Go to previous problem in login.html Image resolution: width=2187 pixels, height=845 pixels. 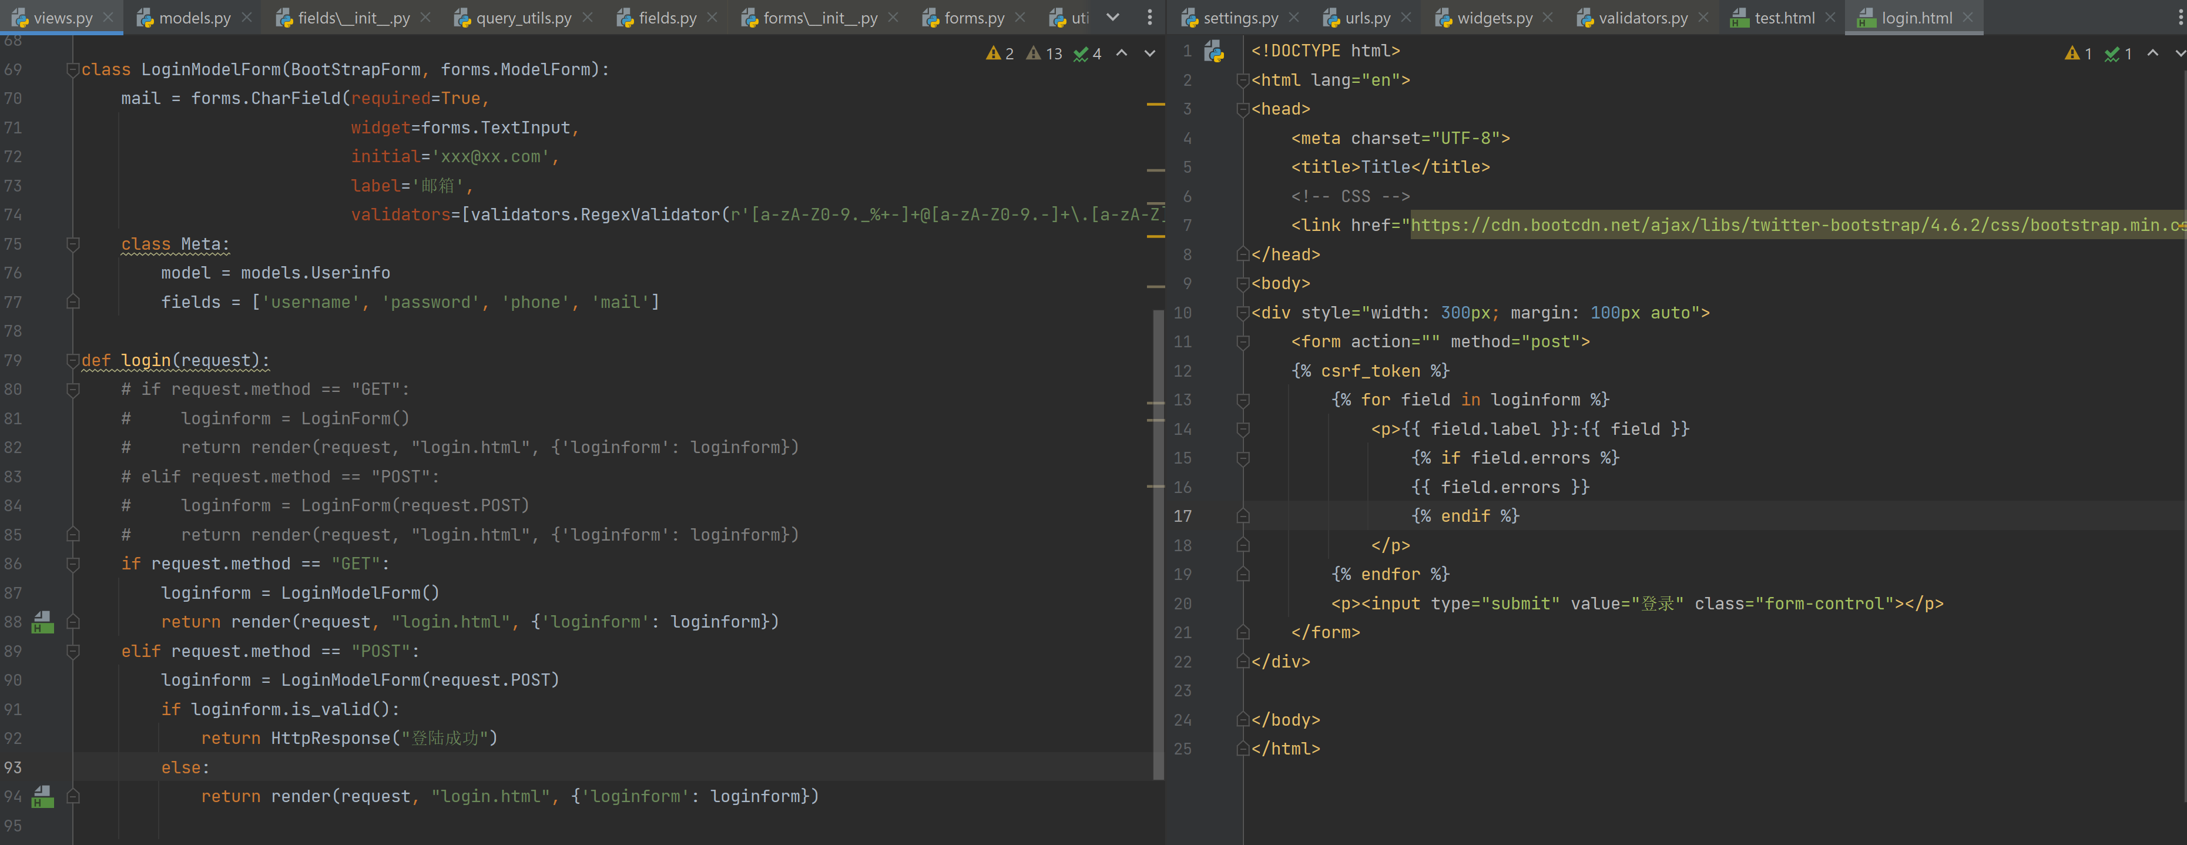coord(2152,53)
